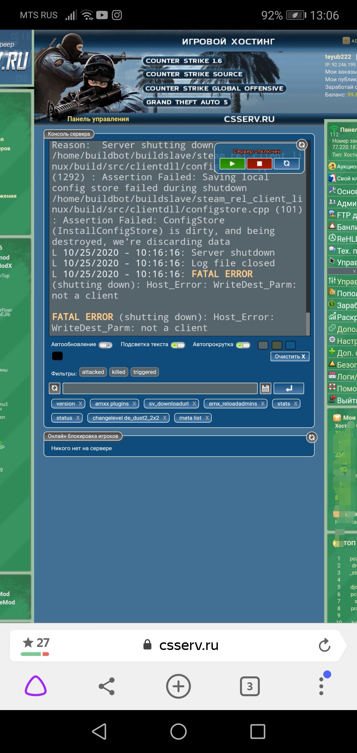The width and height of the screenshot is (357, 753).
Task: Restart the server with blue reload button
Action: click(287, 163)
